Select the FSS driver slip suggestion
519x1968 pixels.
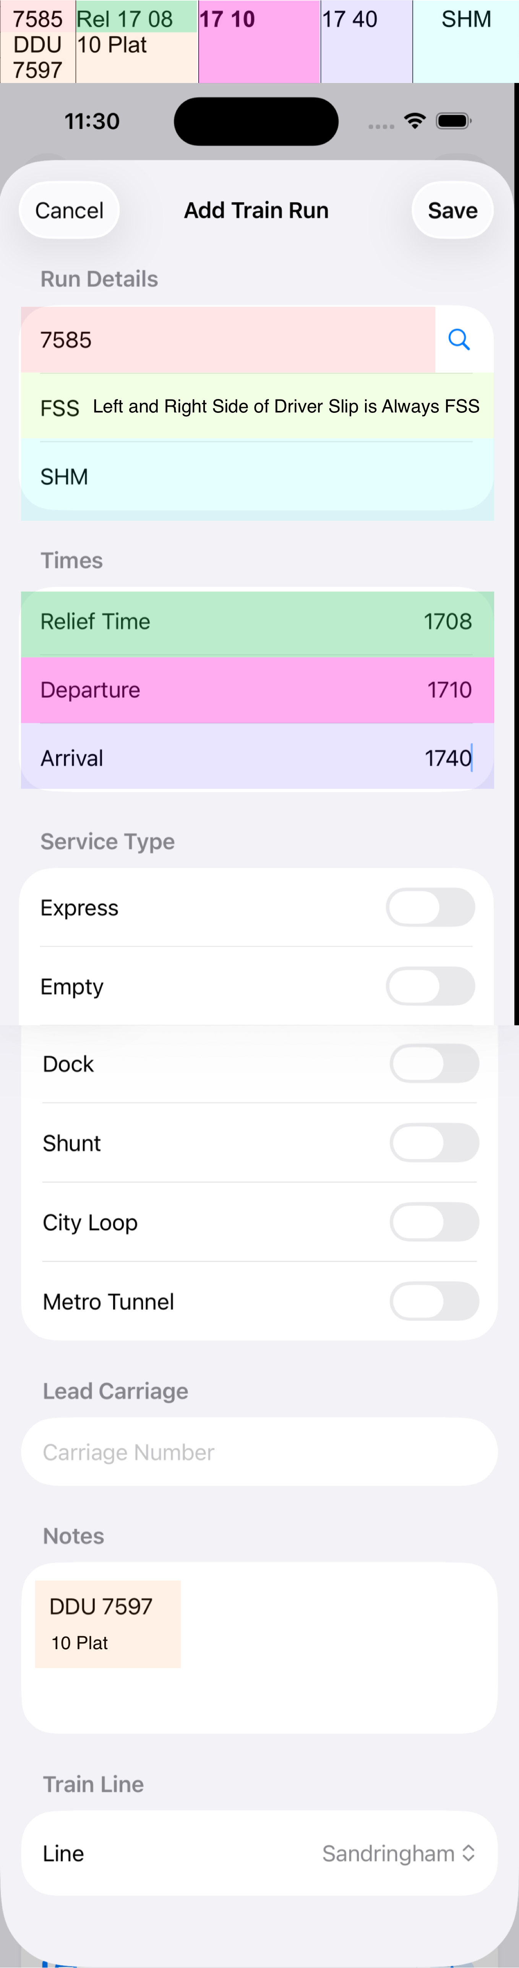point(256,406)
